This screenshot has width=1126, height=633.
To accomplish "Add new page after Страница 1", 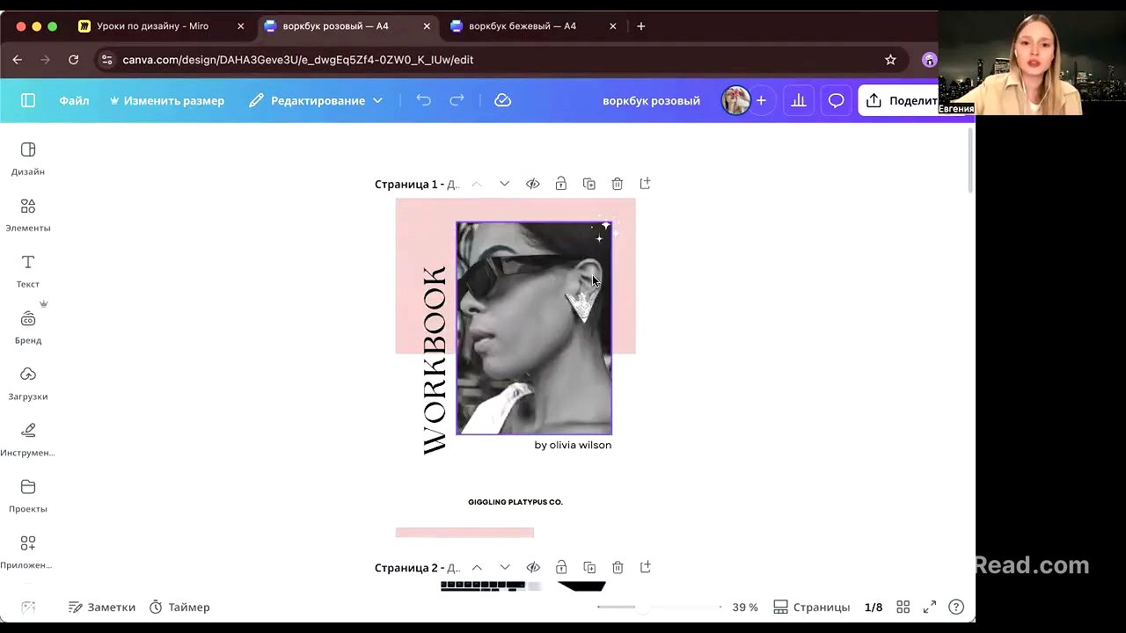I will tap(646, 184).
